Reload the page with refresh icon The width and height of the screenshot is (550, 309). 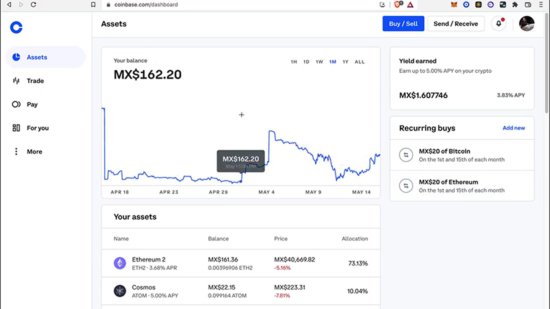tap(33, 5)
